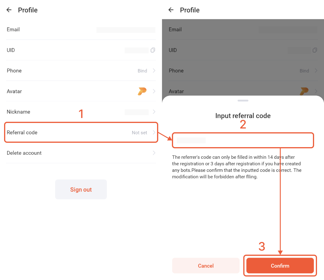
Task: Copy UID icon on right dimmed screen
Action: click(x=315, y=50)
